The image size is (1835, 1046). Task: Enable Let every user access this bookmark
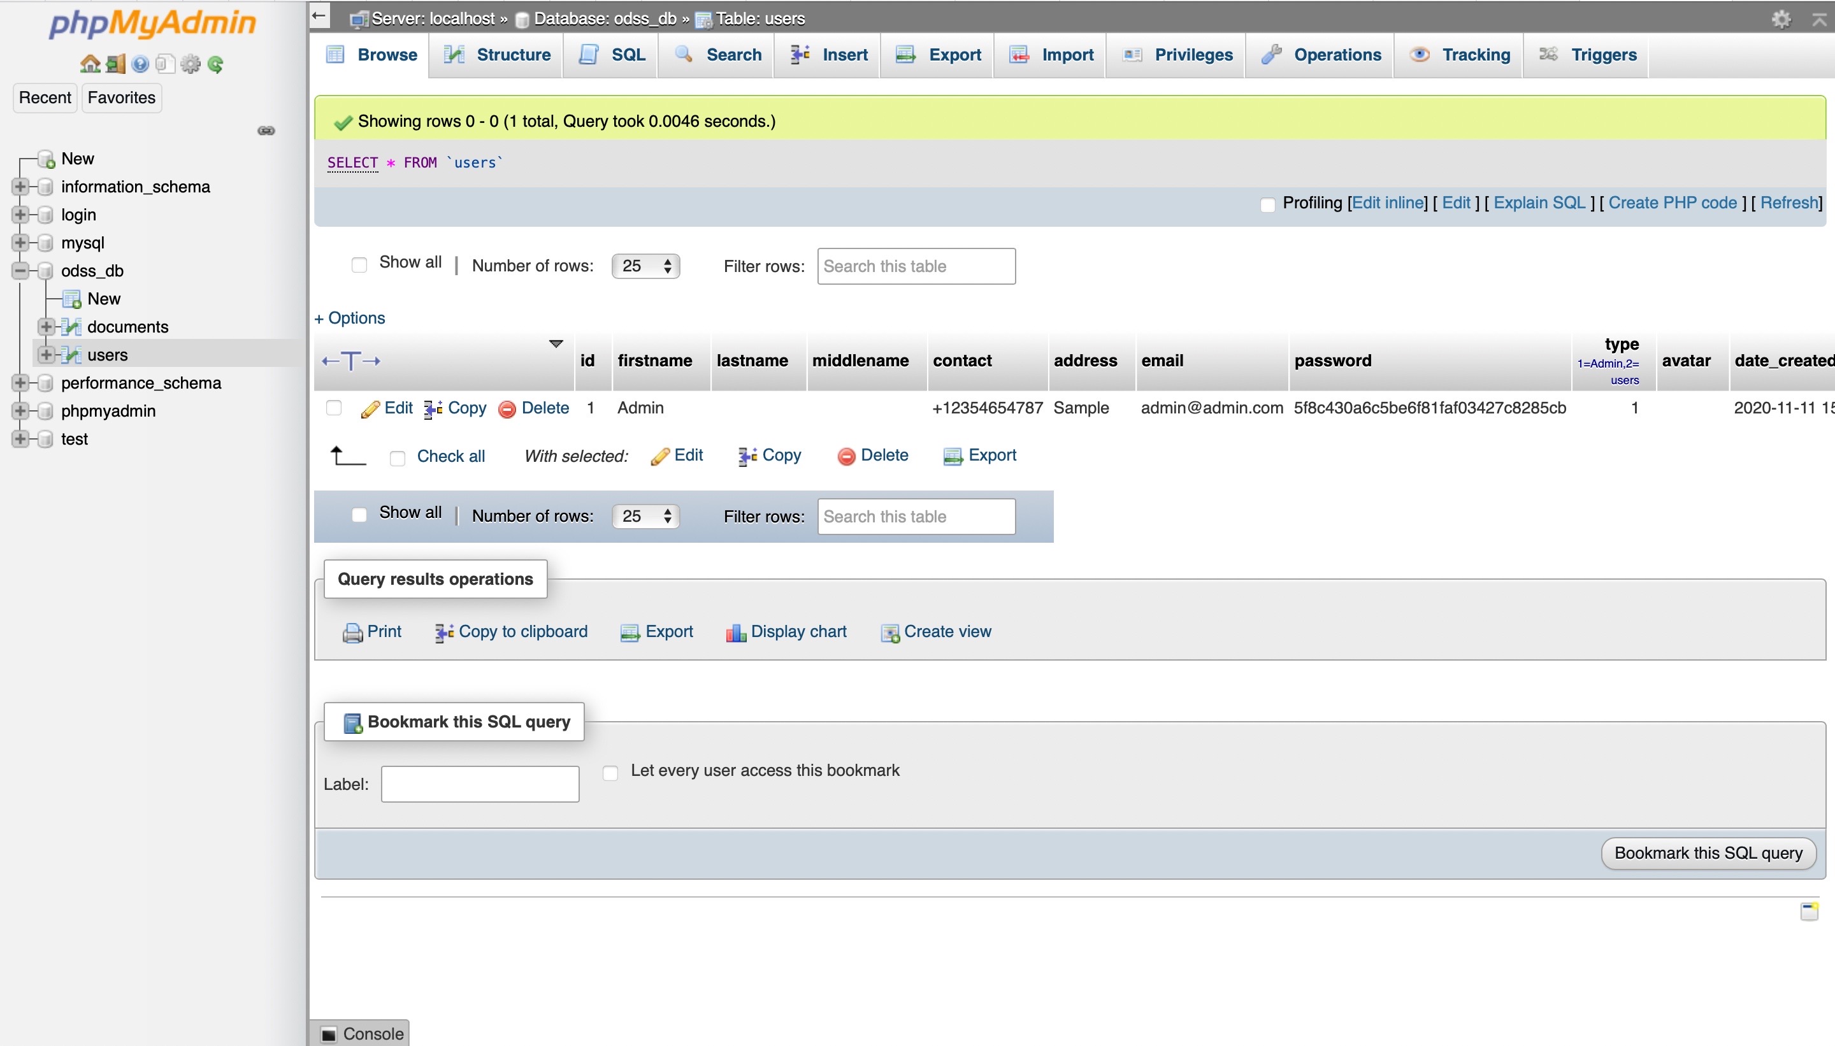[x=610, y=772]
